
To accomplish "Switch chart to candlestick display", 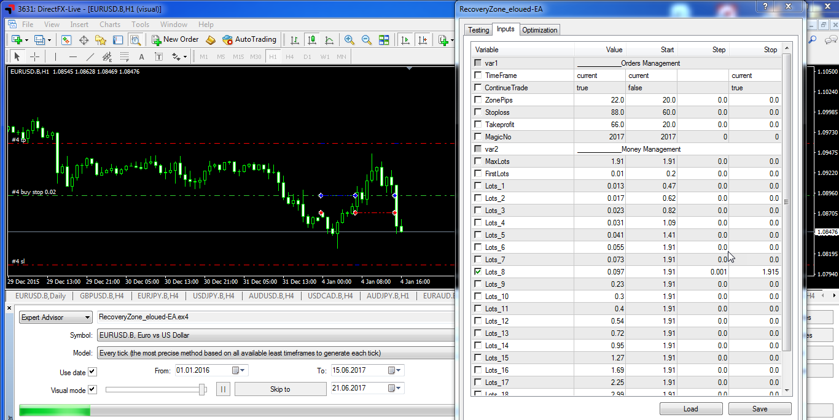I will tap(312, 40).
